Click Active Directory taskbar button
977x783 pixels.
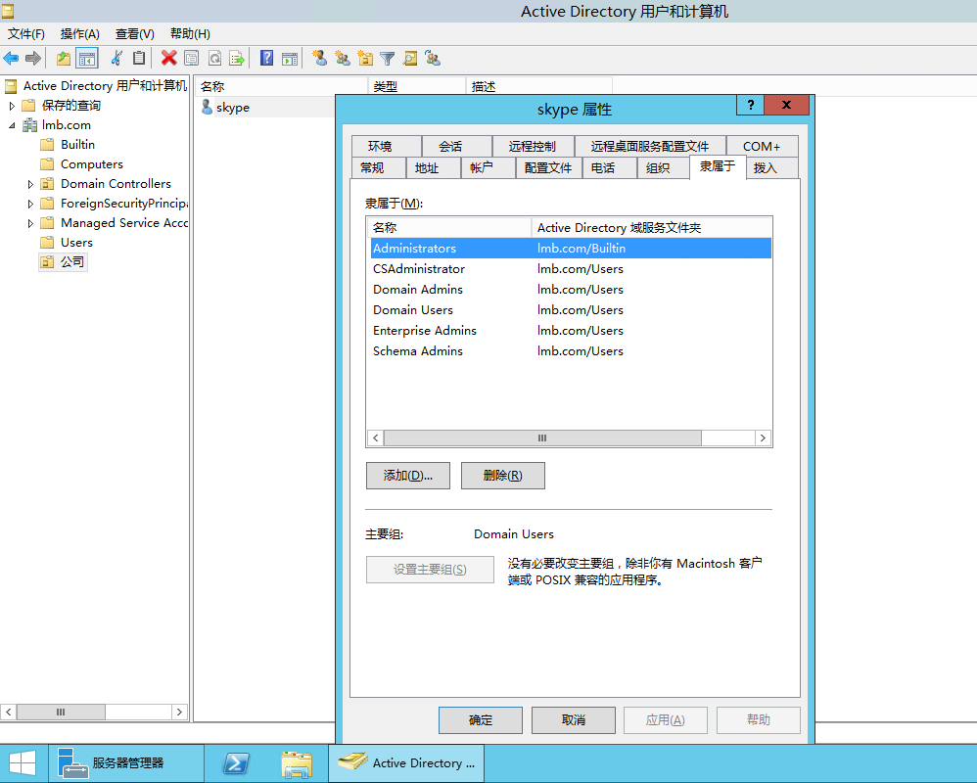click(406, 763)
